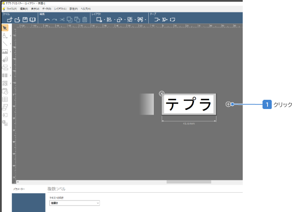Click the X button to remove label
Viewport: 292px width, 212px height.
(162, 93)
